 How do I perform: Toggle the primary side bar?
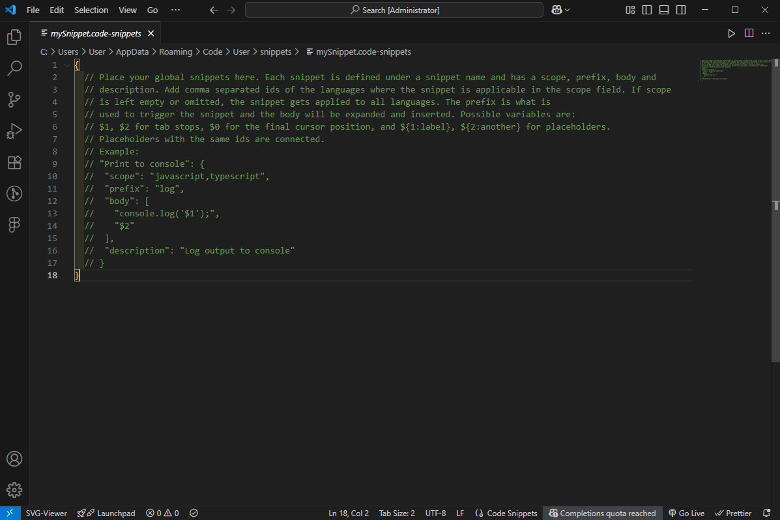click(647, 10)
